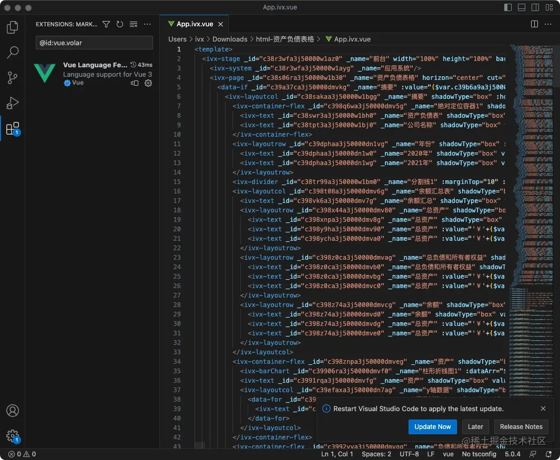This screenshot has height=460, width=560.
Task: Select the App.ivx.vue tab
Action: (x=194, y=24)
